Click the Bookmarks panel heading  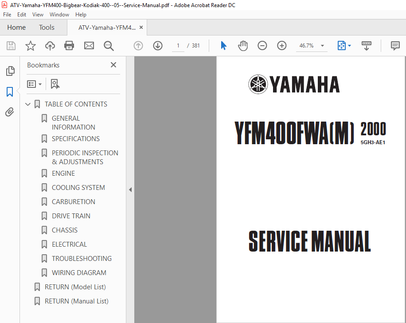pyautogui.click(x=43, y=65)
